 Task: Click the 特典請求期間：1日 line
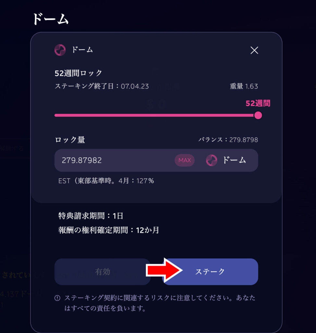coord(91,216)
